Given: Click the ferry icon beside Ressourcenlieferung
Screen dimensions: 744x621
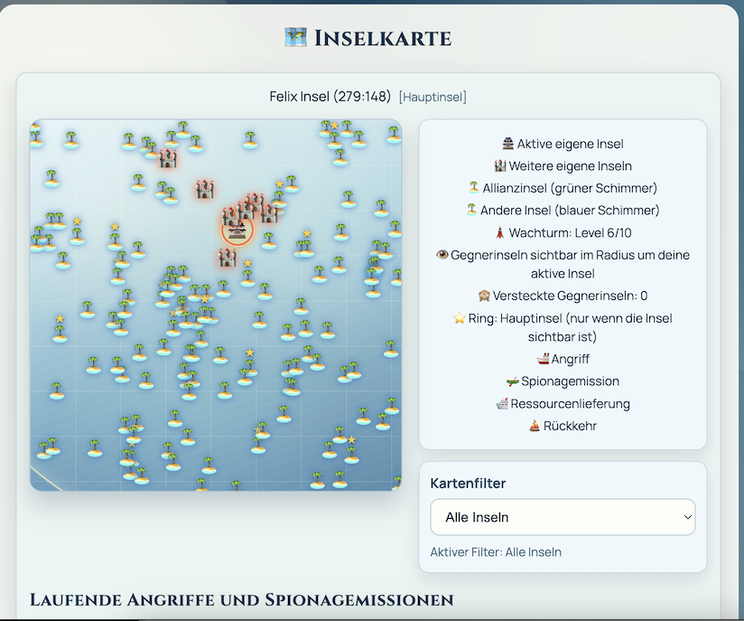Looking at the screenshot, I should coord(501,403).
